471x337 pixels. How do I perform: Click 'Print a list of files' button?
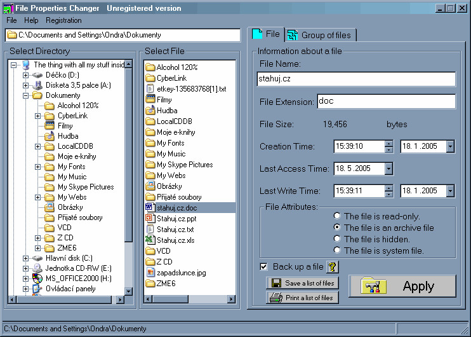303,298
